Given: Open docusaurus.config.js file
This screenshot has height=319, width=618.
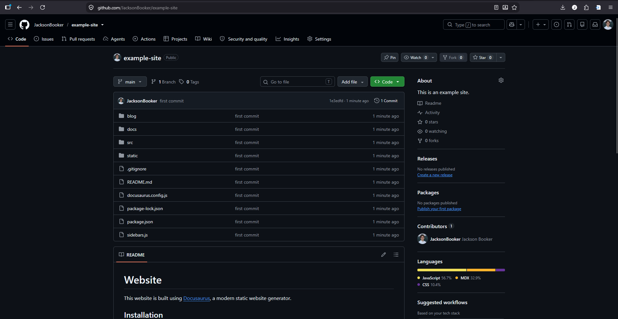Looking at the screenshot, I should click(147, 195).
